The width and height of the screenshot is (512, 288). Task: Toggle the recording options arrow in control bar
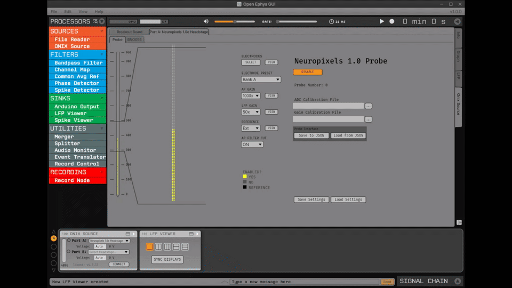pos(458,21)
